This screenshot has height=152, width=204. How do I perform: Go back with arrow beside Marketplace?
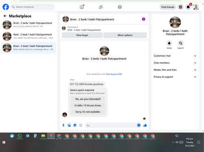[x=5, y=16]
